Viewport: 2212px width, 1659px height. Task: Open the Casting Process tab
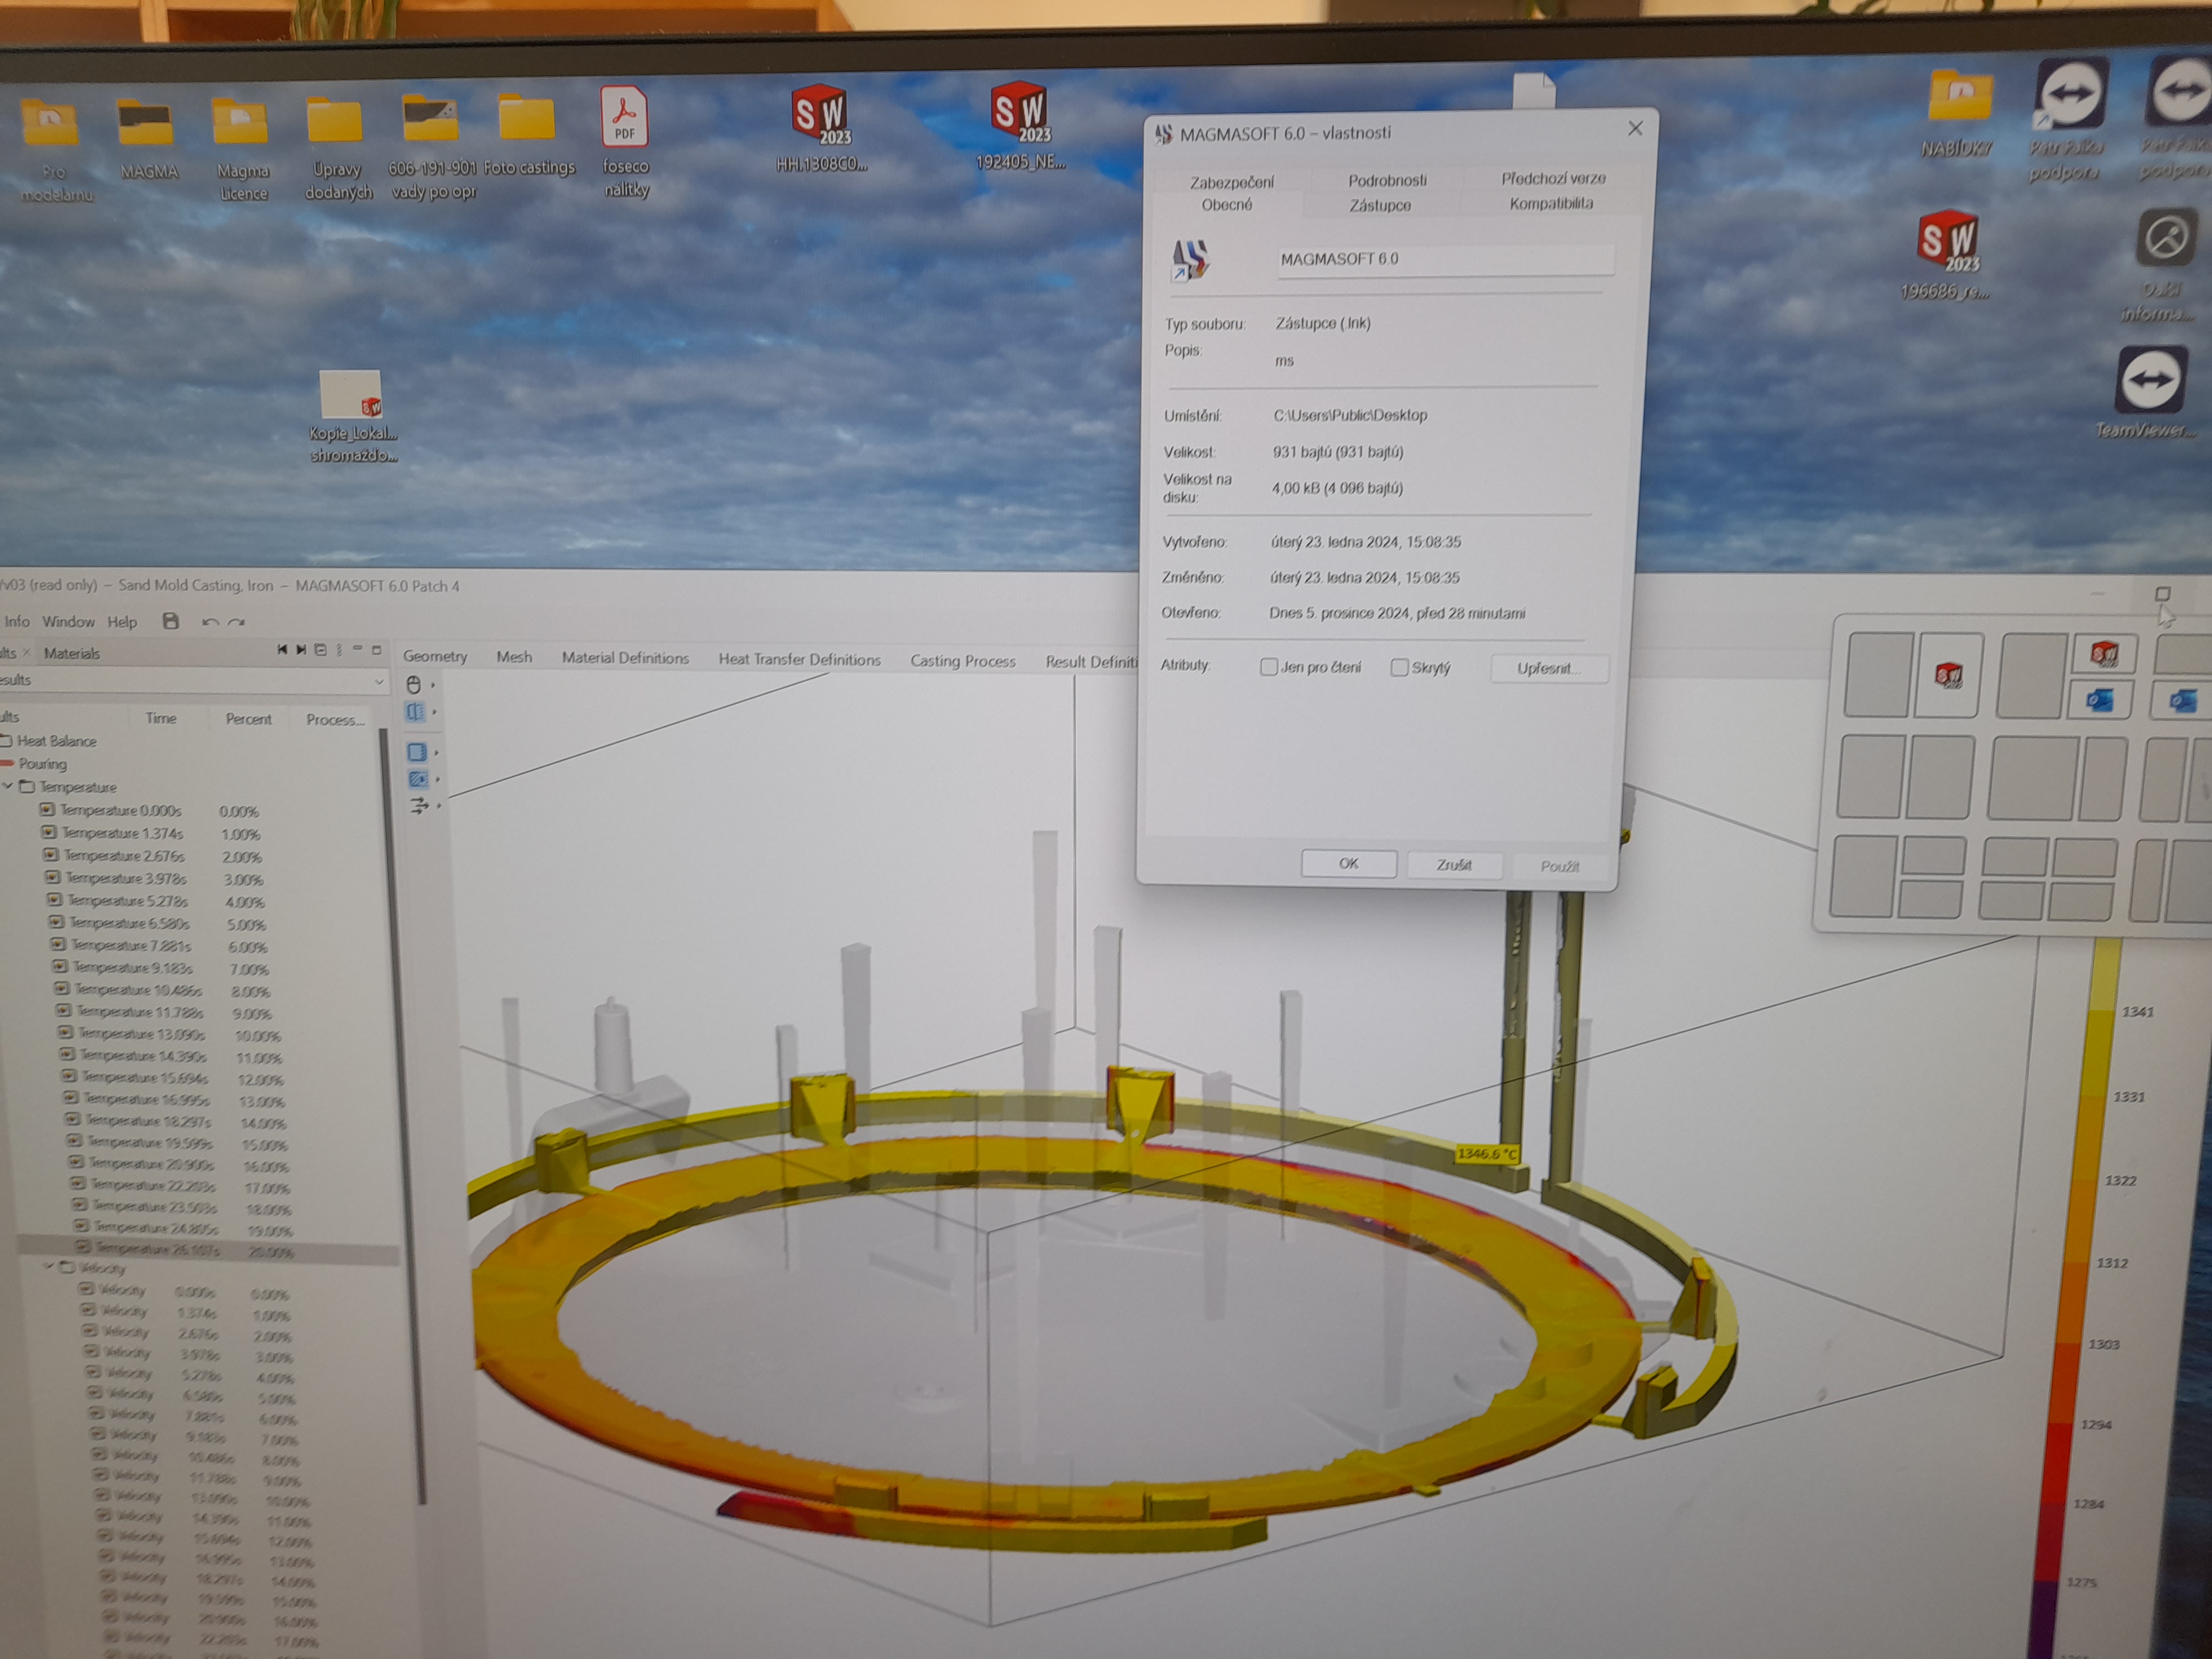(x=962, y=661)
